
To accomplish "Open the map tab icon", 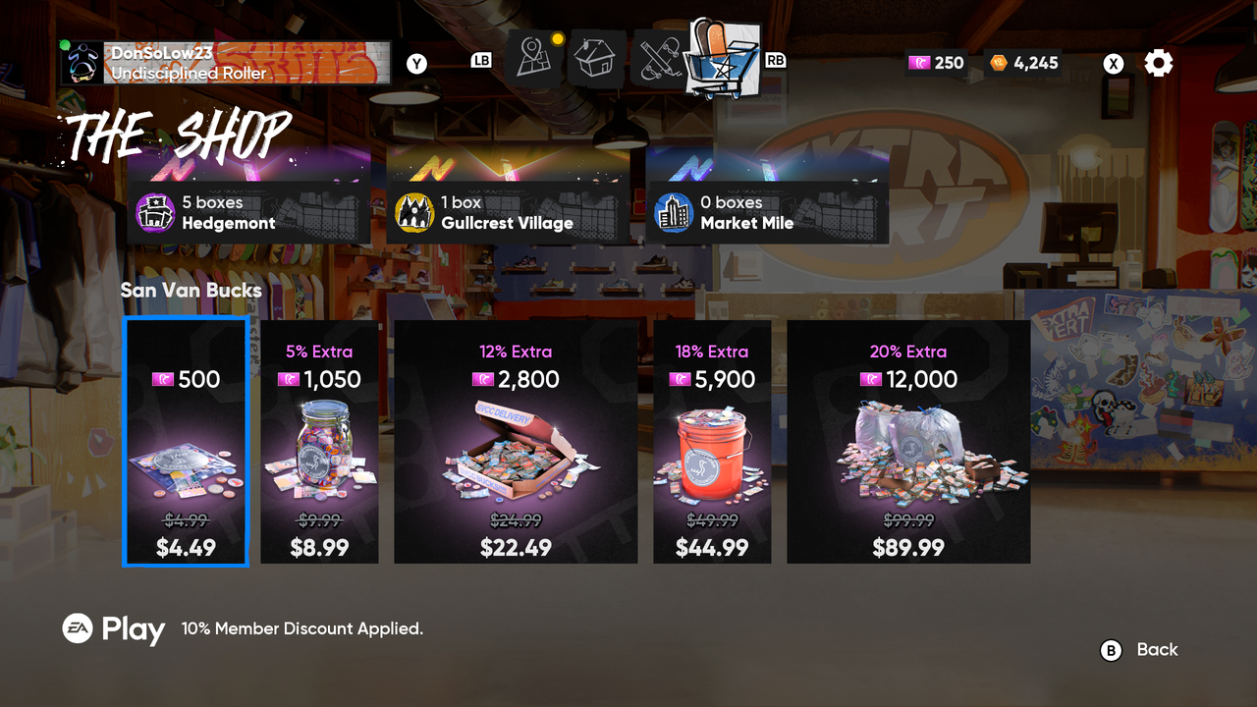I will pyautogui.click(x=533, y=59).
